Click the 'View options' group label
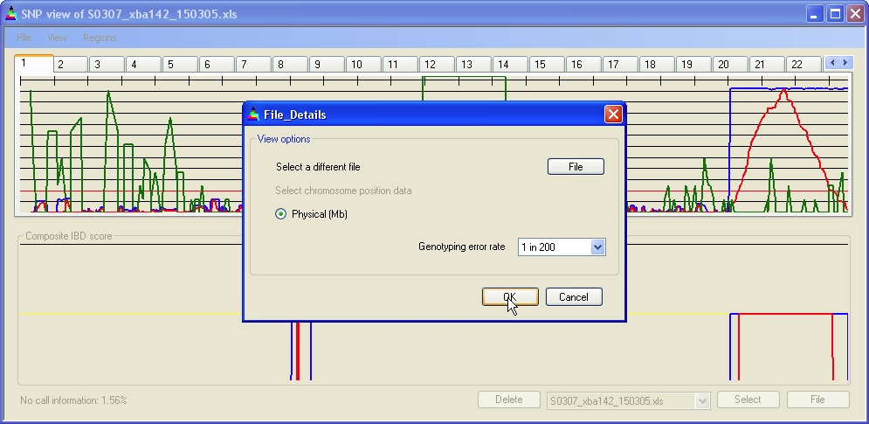869x424 pixels. 284,139
